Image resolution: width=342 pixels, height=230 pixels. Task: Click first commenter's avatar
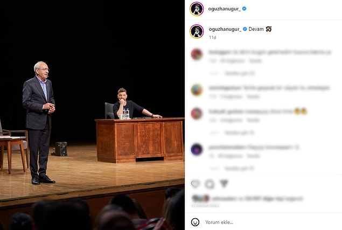(197, 54)
